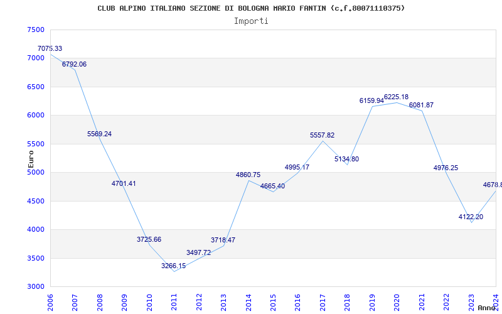Click the x-axis year 2011
The height and width of the screenshot is (314, 502).
pyautogui.click(x=174, y=302)
